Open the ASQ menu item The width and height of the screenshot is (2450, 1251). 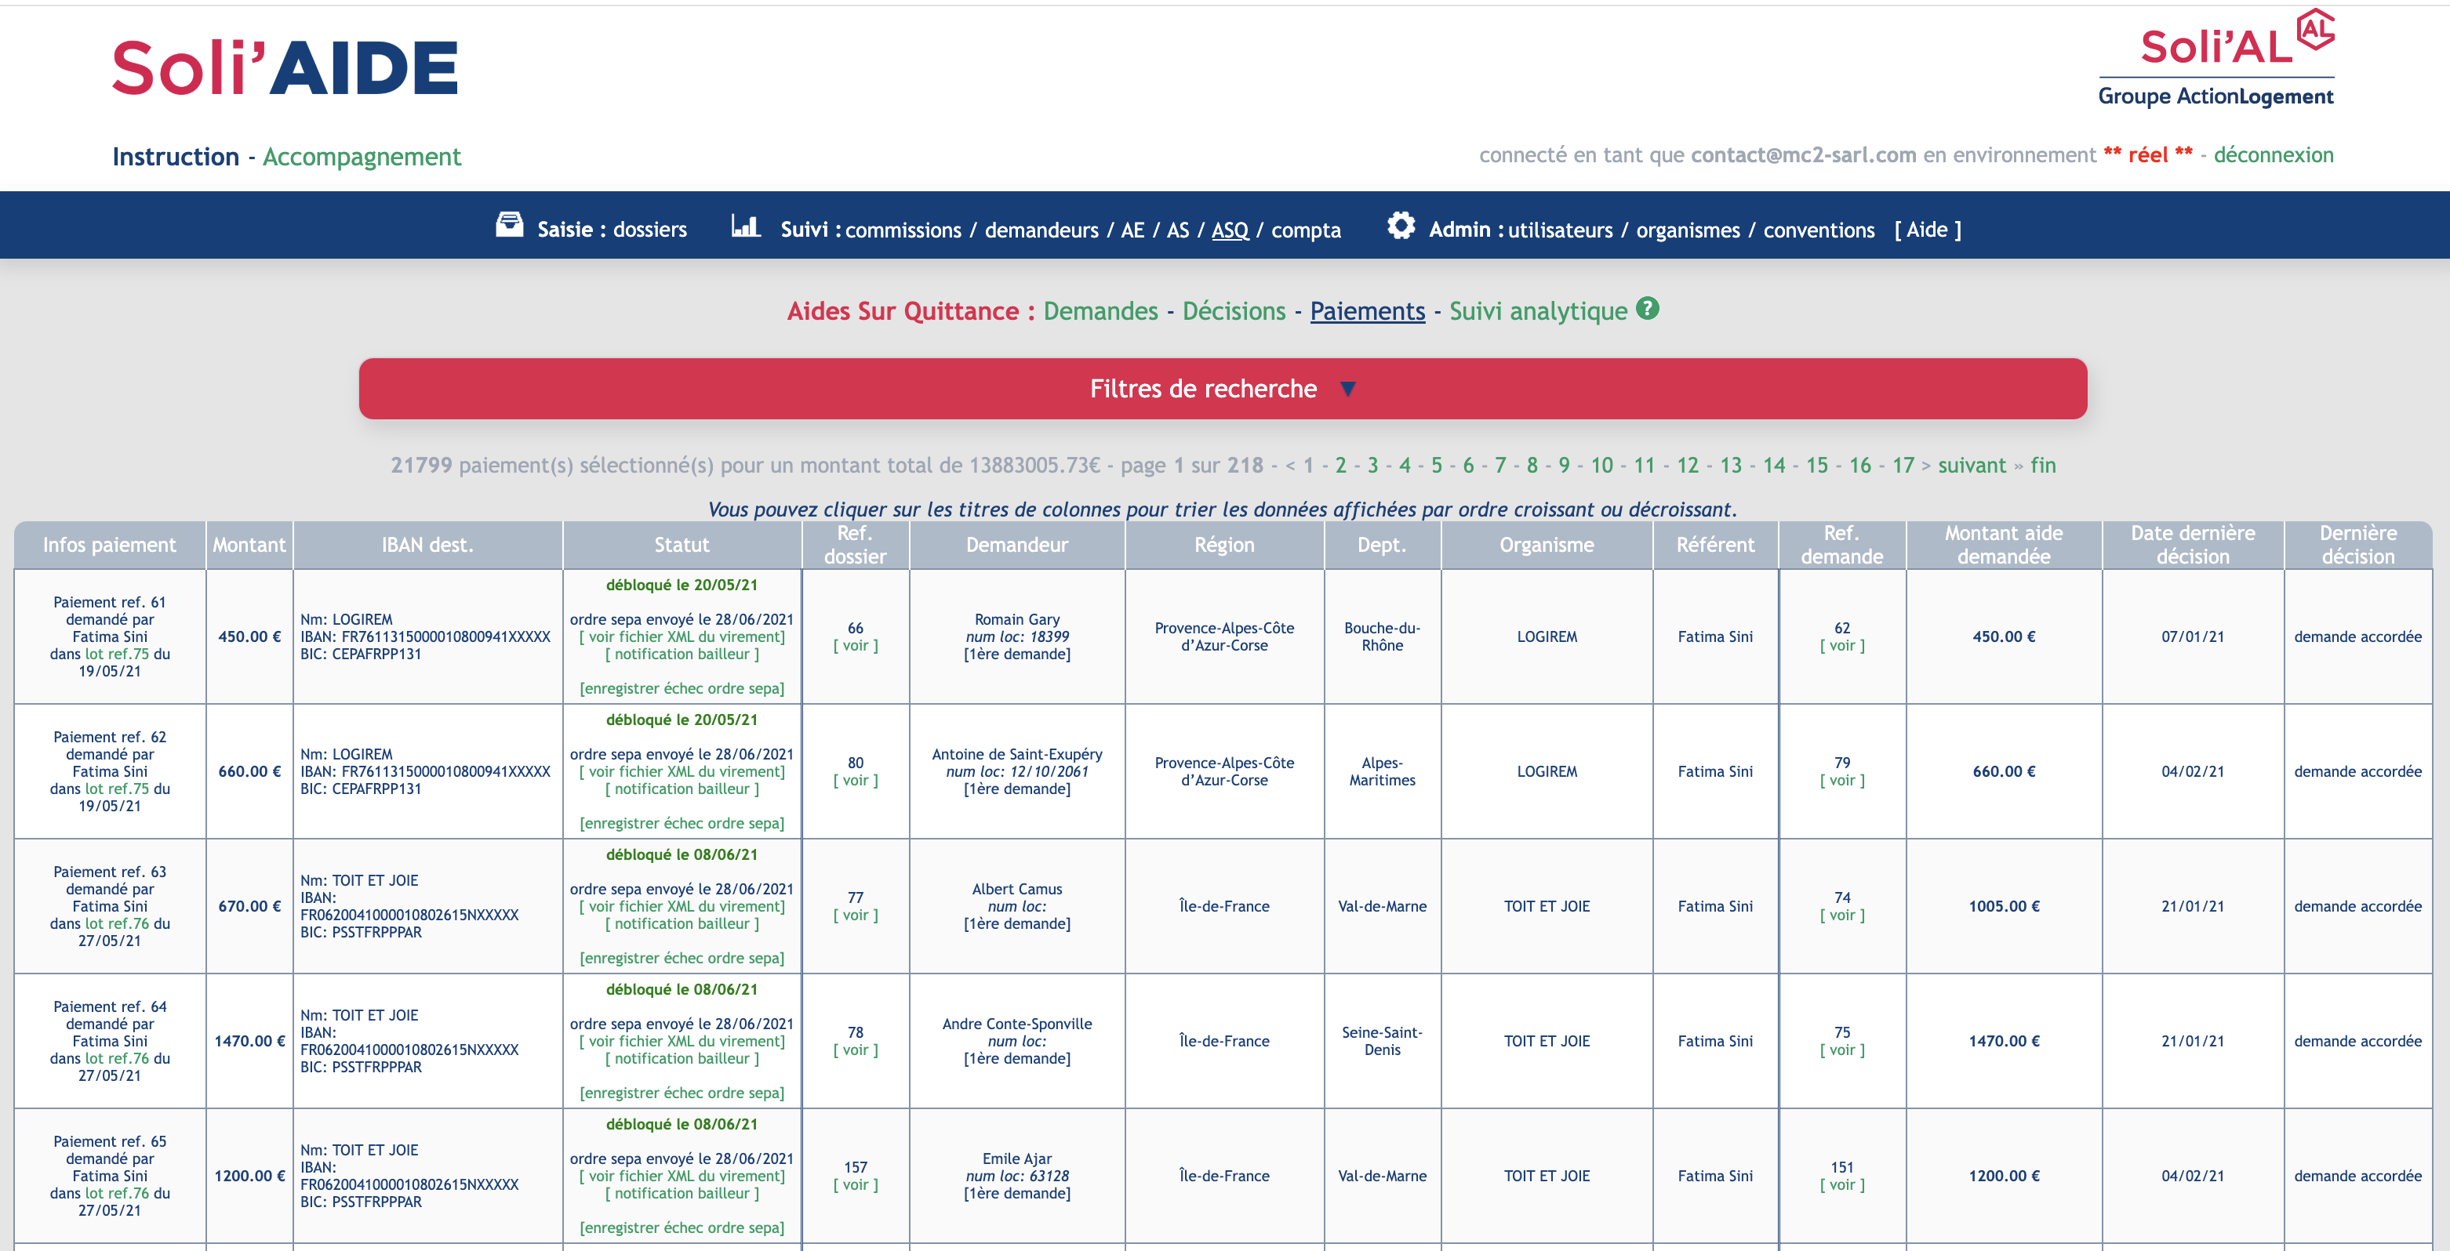(1230, 230)
